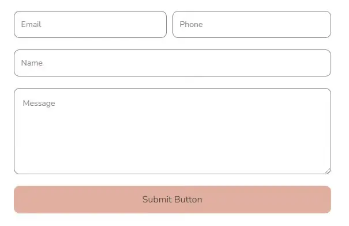The width and height of the screenshot is (349, 226).
Task: Click the Name placeholder text
Action: point(32,63)
